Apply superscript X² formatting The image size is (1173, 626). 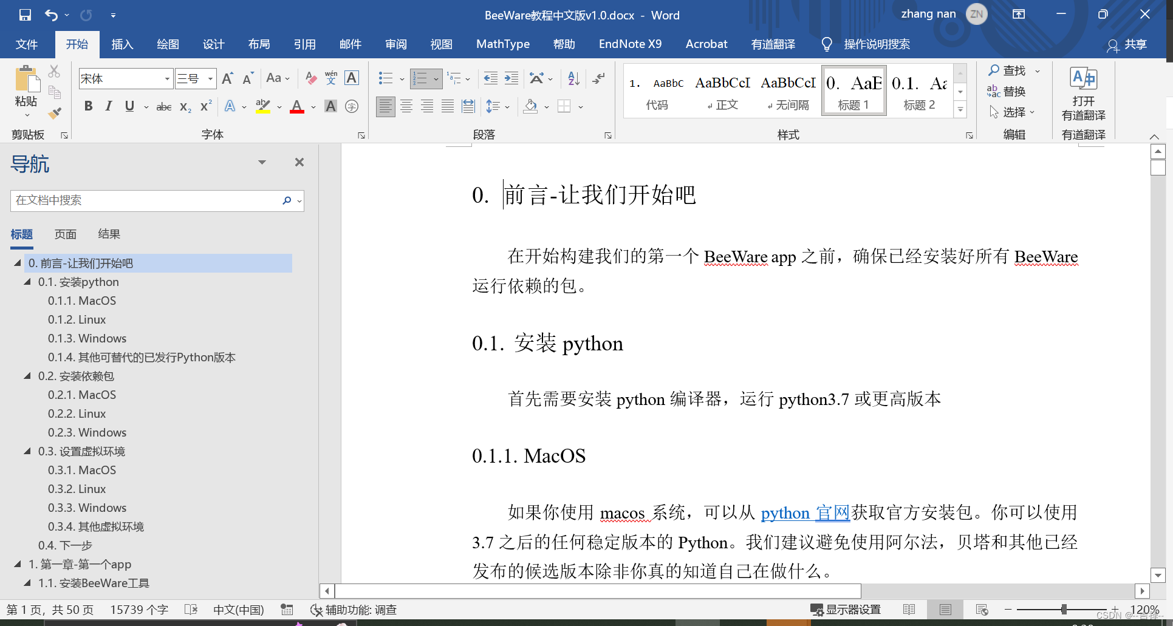(x=207, y=106)
